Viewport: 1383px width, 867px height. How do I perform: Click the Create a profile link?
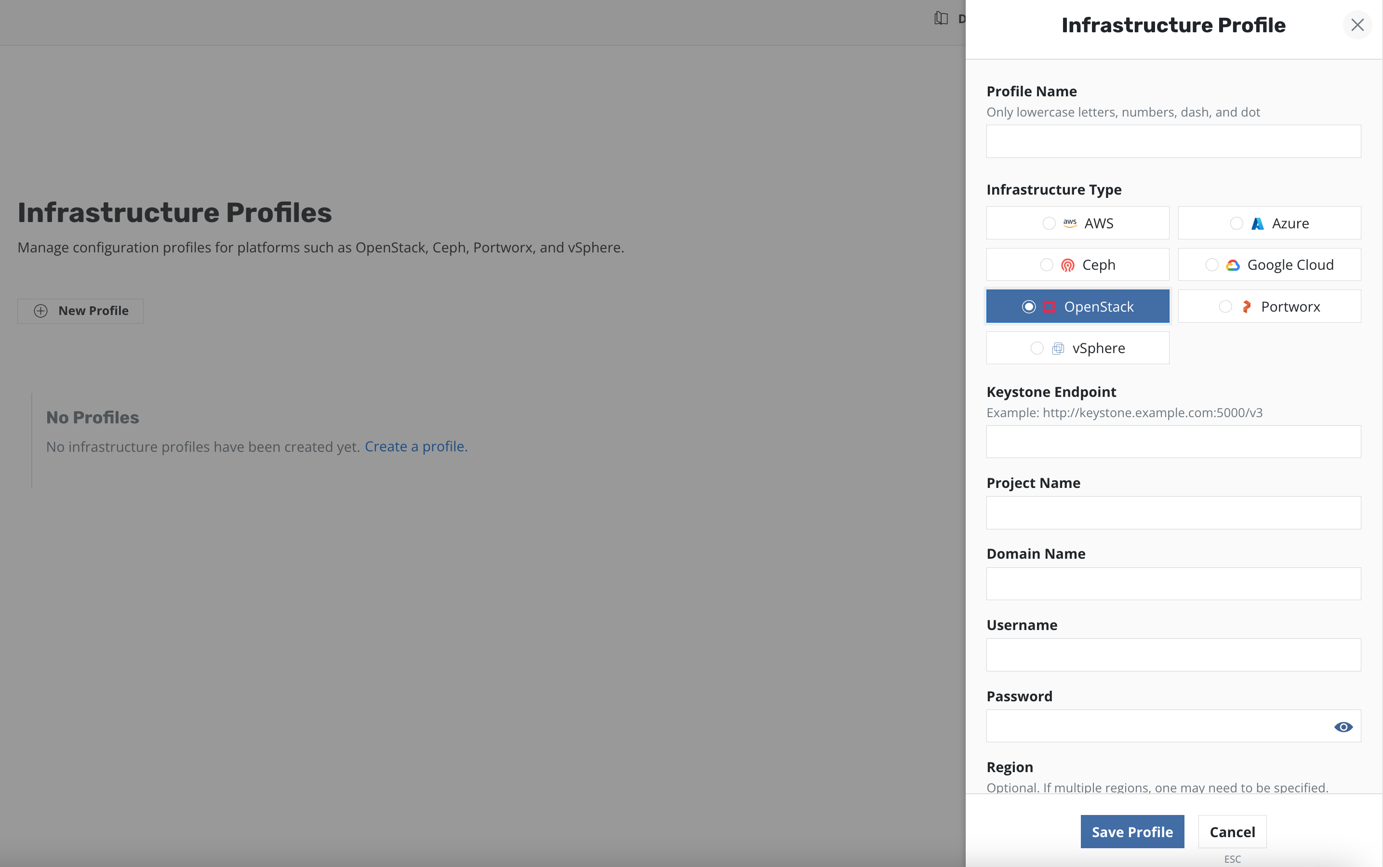click(x=416, y=446)
